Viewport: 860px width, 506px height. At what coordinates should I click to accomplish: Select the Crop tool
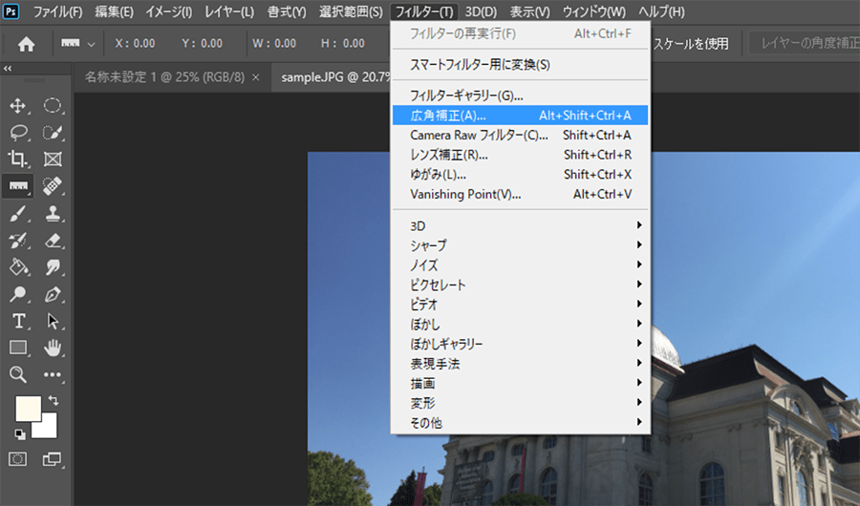pyautogui.click(x=18, y=159)
